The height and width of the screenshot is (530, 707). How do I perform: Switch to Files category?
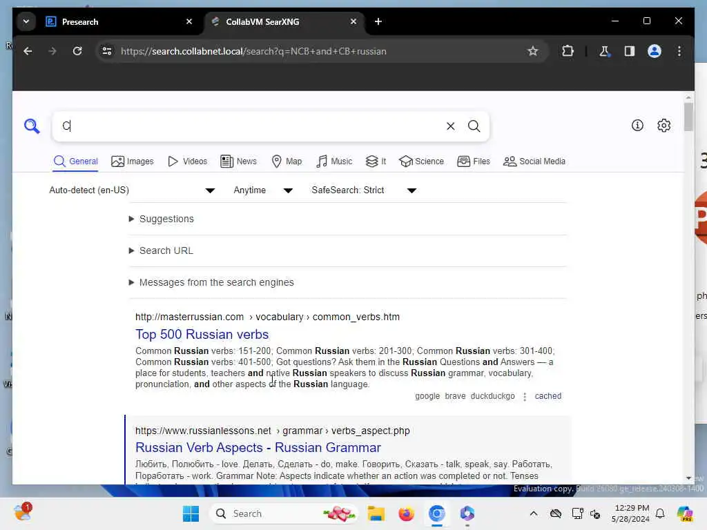coord(473,161)
